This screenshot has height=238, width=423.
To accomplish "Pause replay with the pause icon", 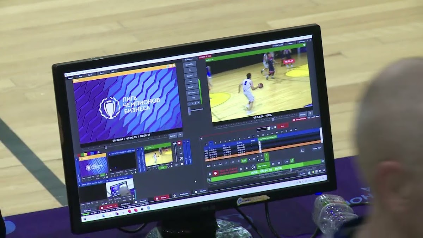I will click(241, 169).
